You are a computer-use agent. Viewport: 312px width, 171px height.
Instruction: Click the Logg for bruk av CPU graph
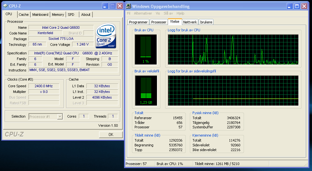(233, 50)
